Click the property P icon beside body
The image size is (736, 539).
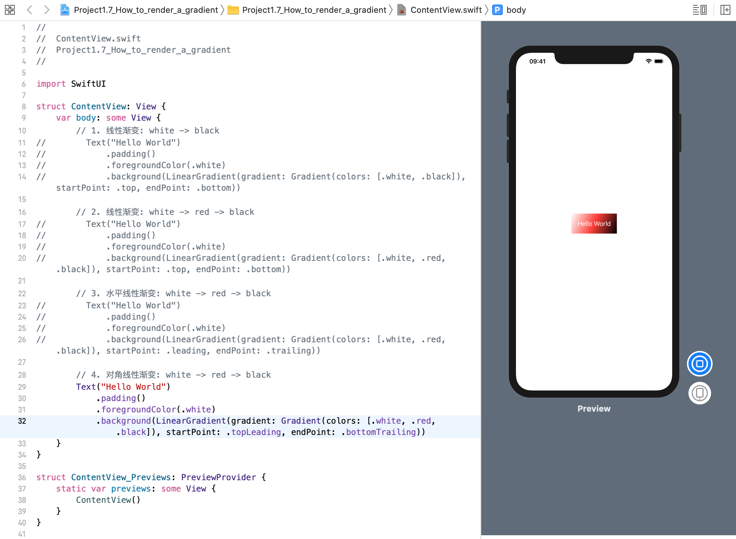pyautogui.click(x=497, y=10)
